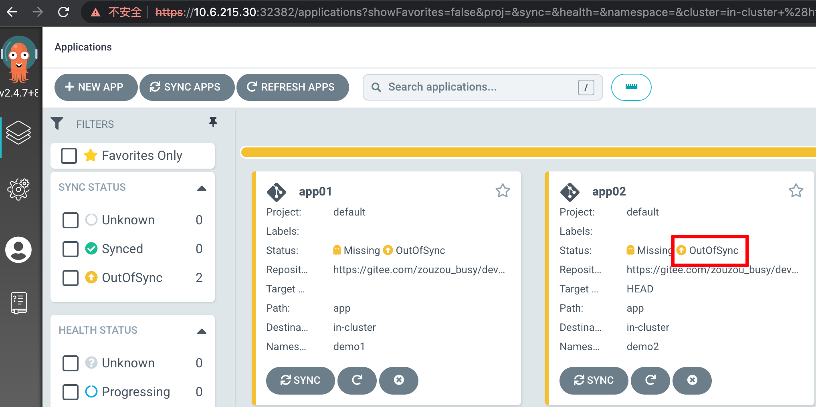816x407 pixels.
Task: Refresh app01 with its refresh button
Action: (357, 380)
